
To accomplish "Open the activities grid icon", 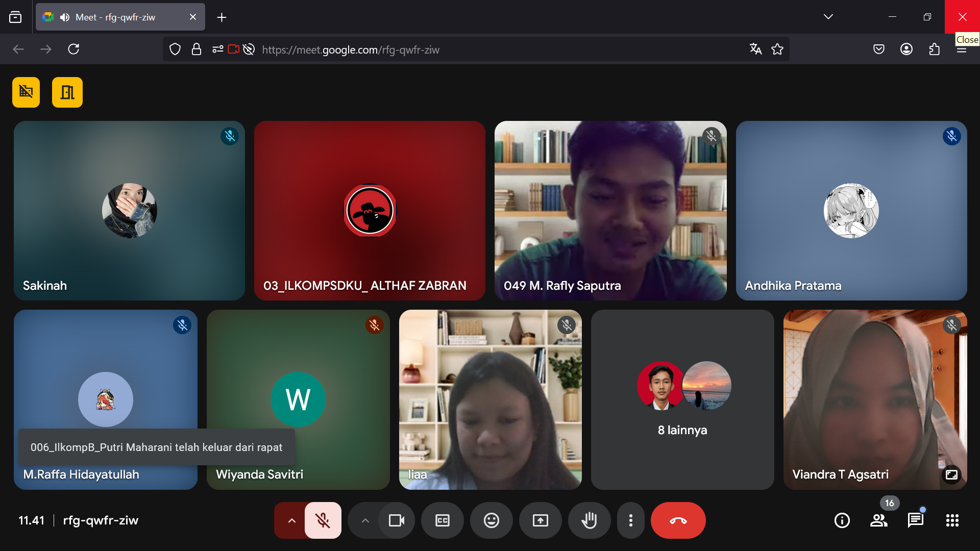I will 952,520.
